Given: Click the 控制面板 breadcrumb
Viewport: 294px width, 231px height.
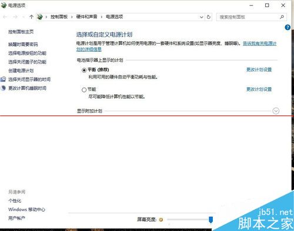Looking at the screenshot, I should pyautogui.click(x=59, y=17).
